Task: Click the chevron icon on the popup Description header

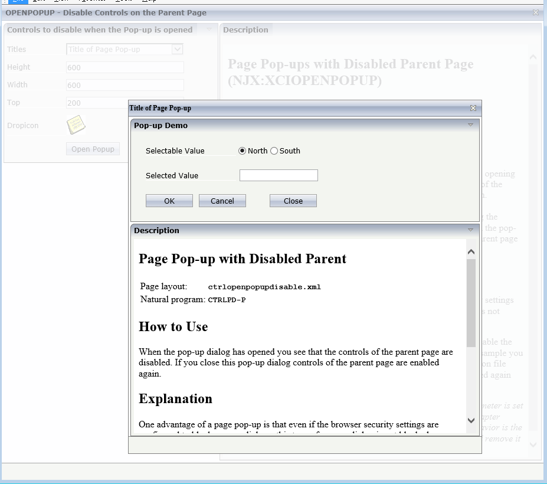Action: (x=470, y=230)
